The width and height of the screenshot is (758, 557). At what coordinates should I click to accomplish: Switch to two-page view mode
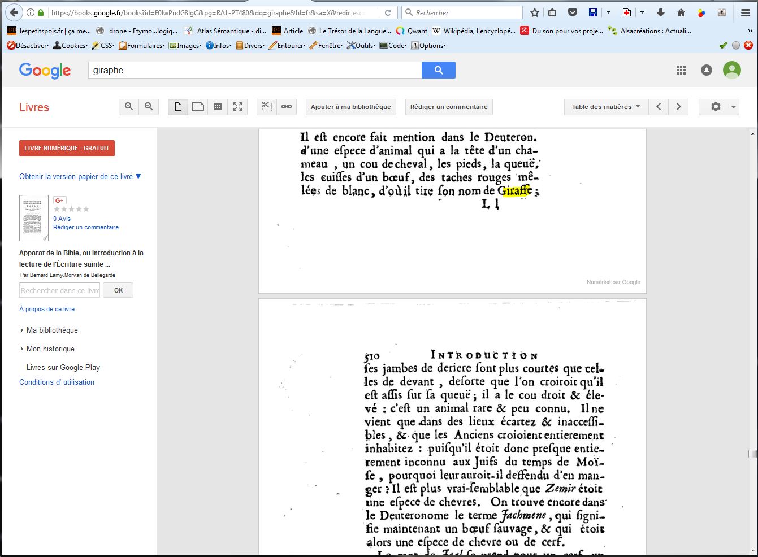point(198,107)
